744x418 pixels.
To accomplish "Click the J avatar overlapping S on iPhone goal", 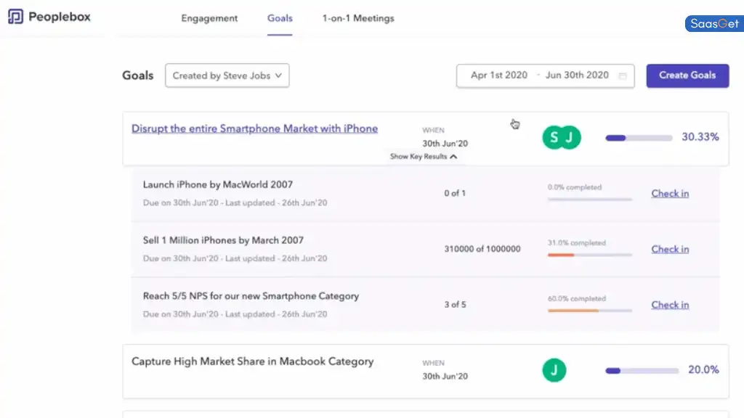I will pos(570,137).
